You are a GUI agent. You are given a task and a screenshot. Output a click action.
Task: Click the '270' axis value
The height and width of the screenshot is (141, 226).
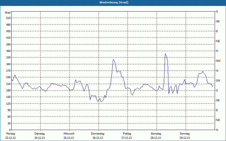(x=8, y=71)
